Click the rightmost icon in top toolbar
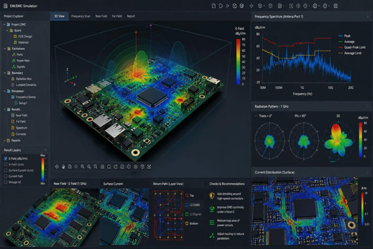The height and width of the screenshot is (249, 373). 336,6
